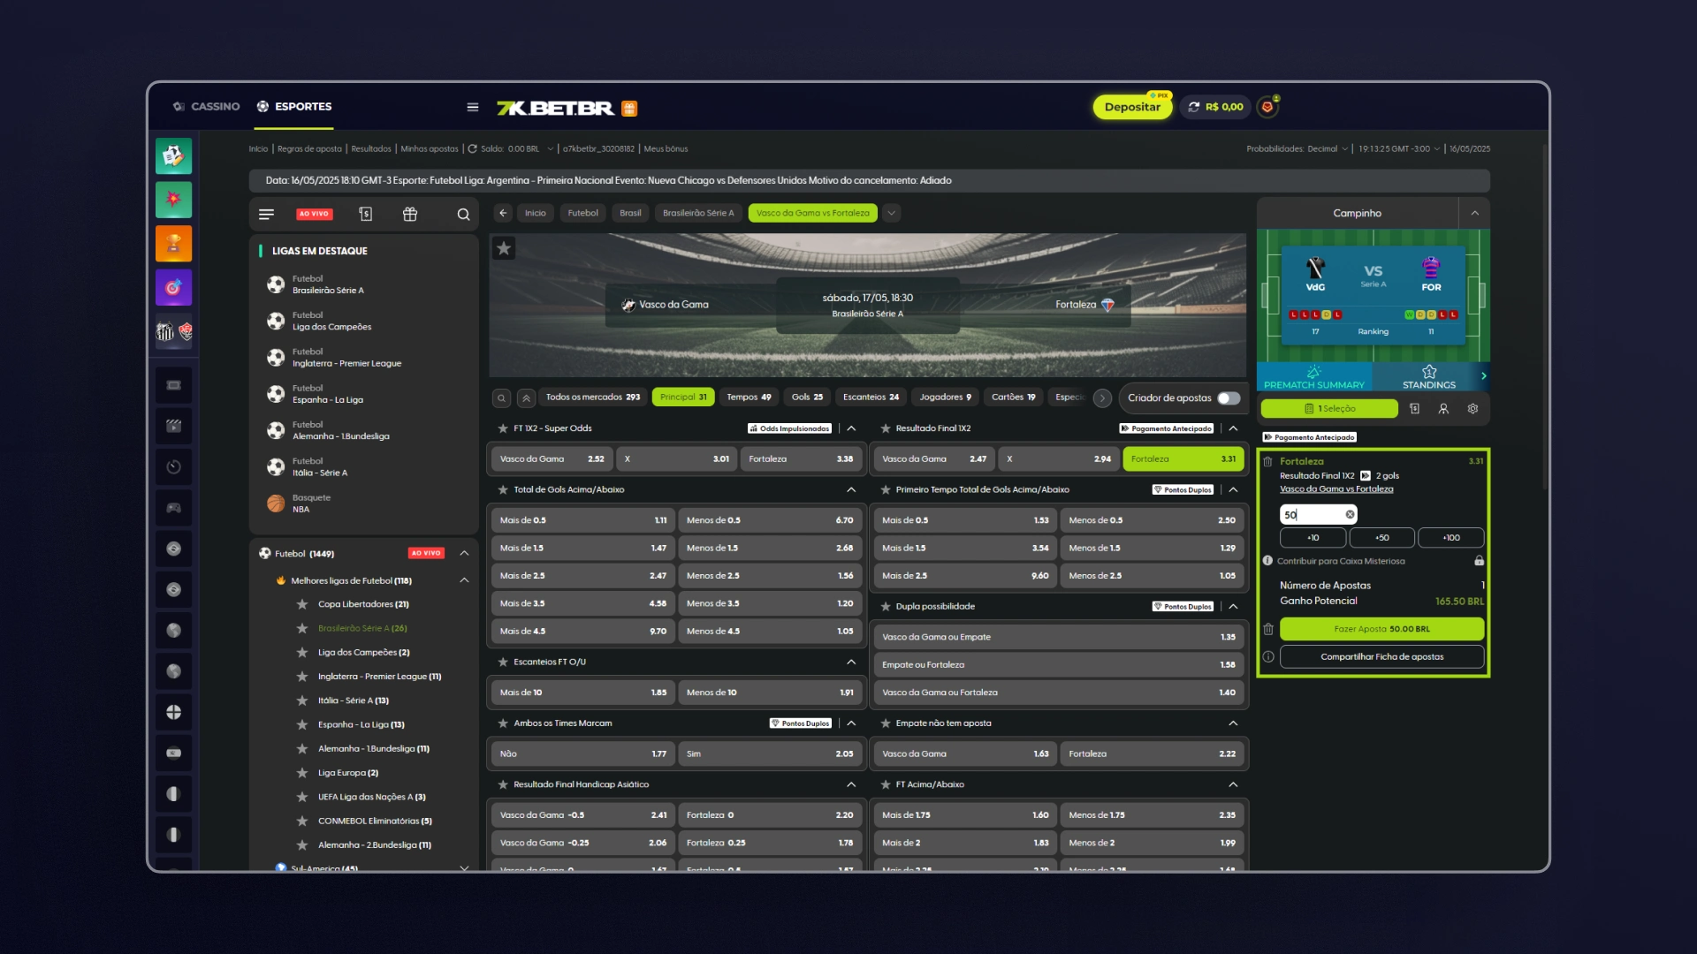Select the AO VIVO live filter

[x=315, y=215]
